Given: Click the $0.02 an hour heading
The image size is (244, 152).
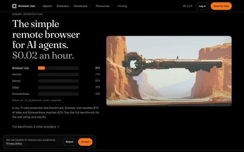Looking at the screenshot, I should 43,55.
